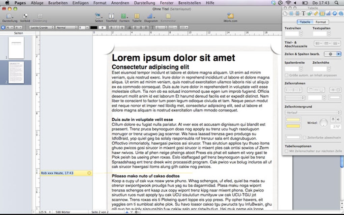The height and width of the screenshot is (215, 344).
Task: Open the list style dropdown in format bar
Action: point(183,28)
